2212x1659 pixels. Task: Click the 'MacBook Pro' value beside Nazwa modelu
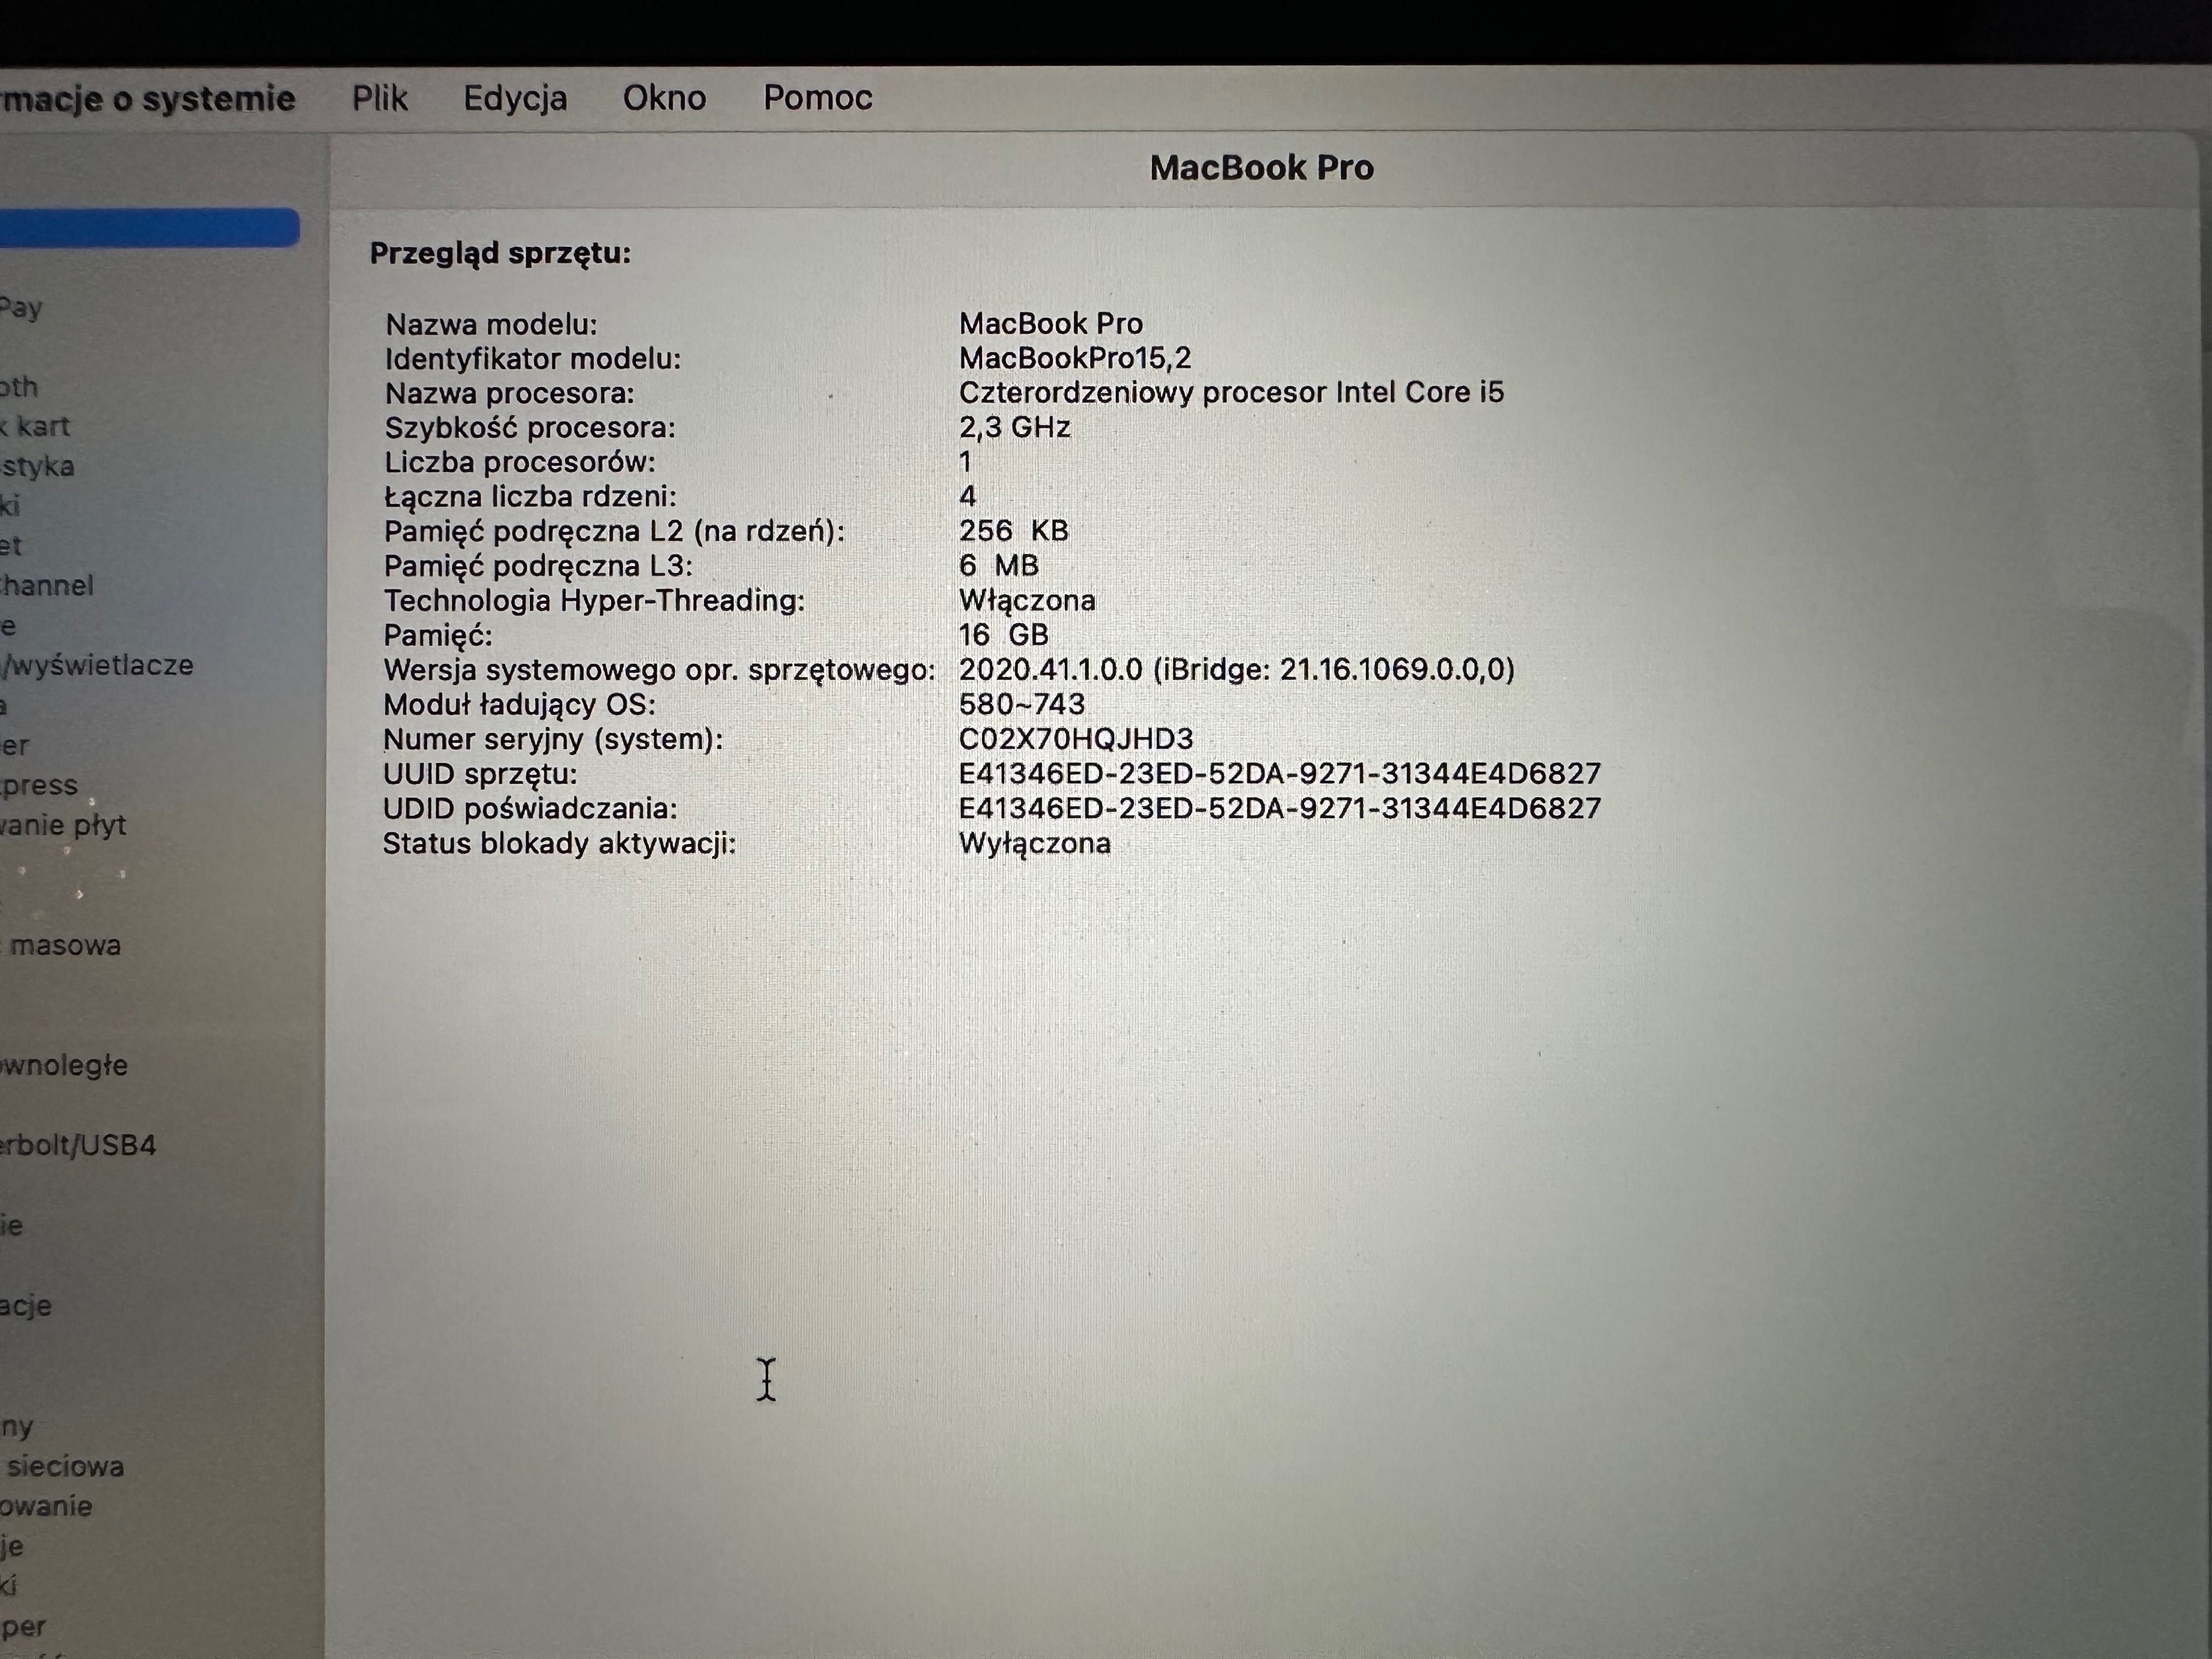1051,323
